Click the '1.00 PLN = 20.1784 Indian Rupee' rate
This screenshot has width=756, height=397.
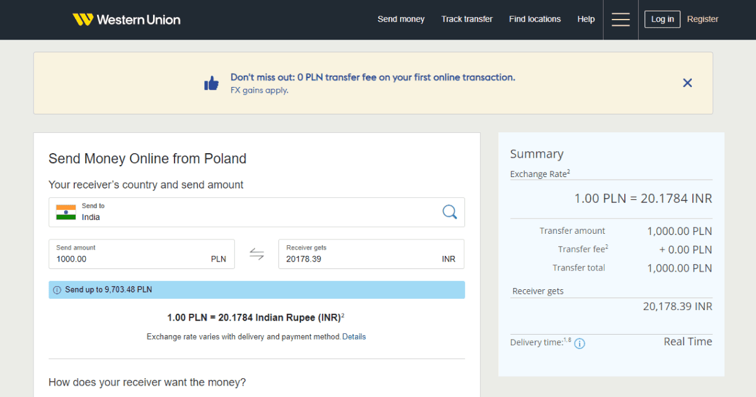256,317
